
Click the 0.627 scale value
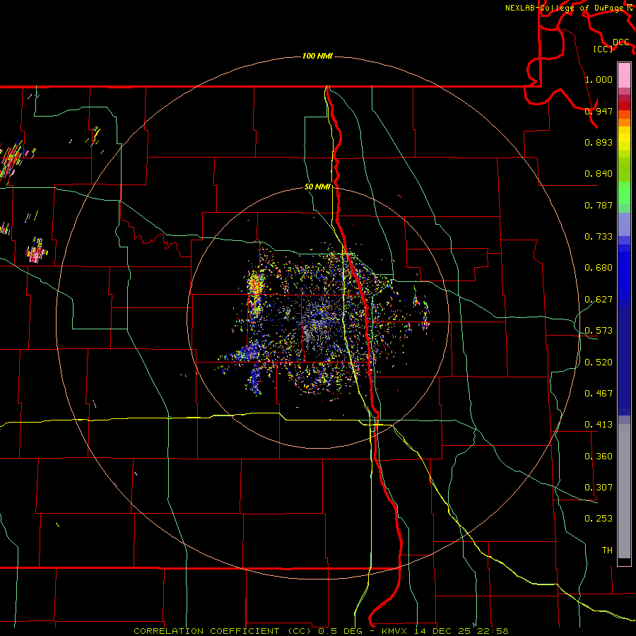[x=599, y=300]
